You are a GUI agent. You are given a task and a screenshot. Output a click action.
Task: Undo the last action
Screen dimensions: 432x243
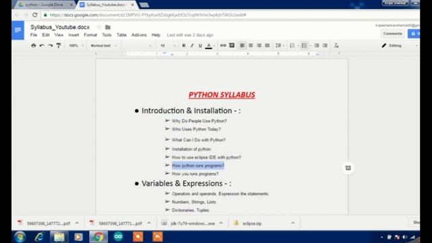[x=42, y=45]
